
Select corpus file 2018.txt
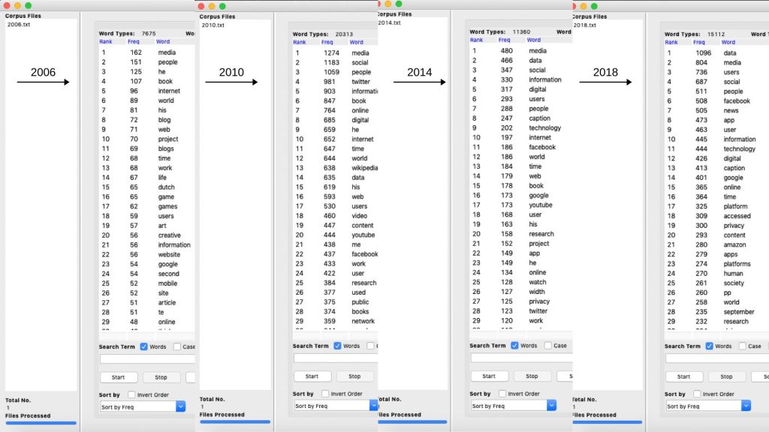tap(584, 25)
